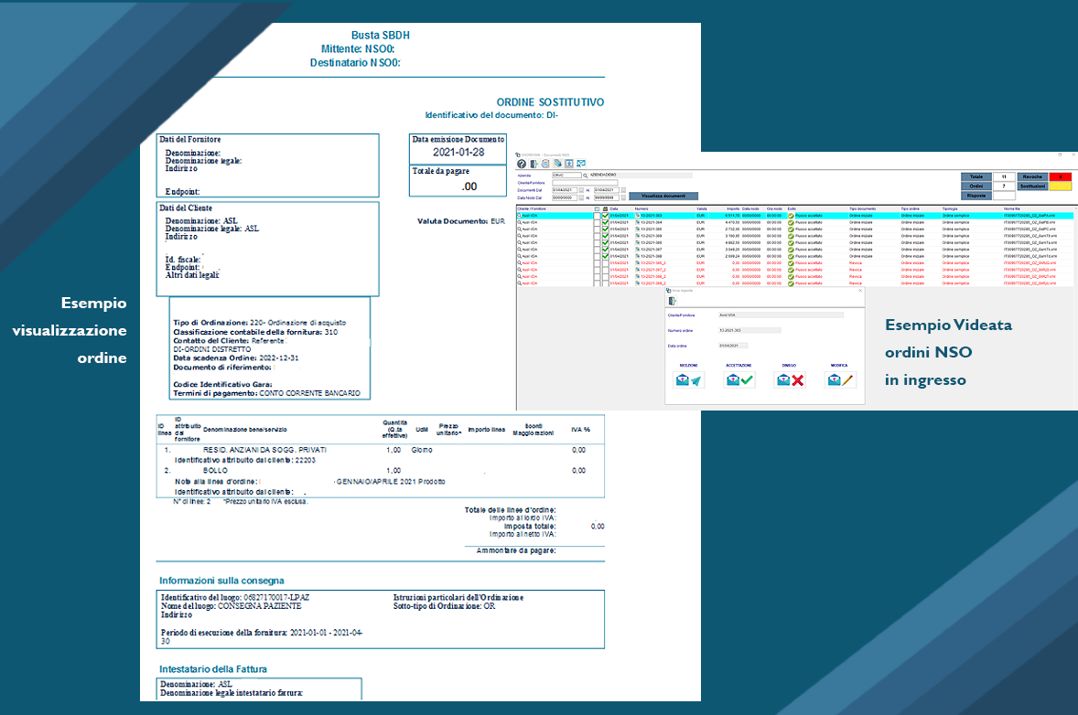Screen dimensions: 1078x715
Task: Tick the first checkbox on row 13-2021-383
Action: pyautogui.click(x=597, y=216)
